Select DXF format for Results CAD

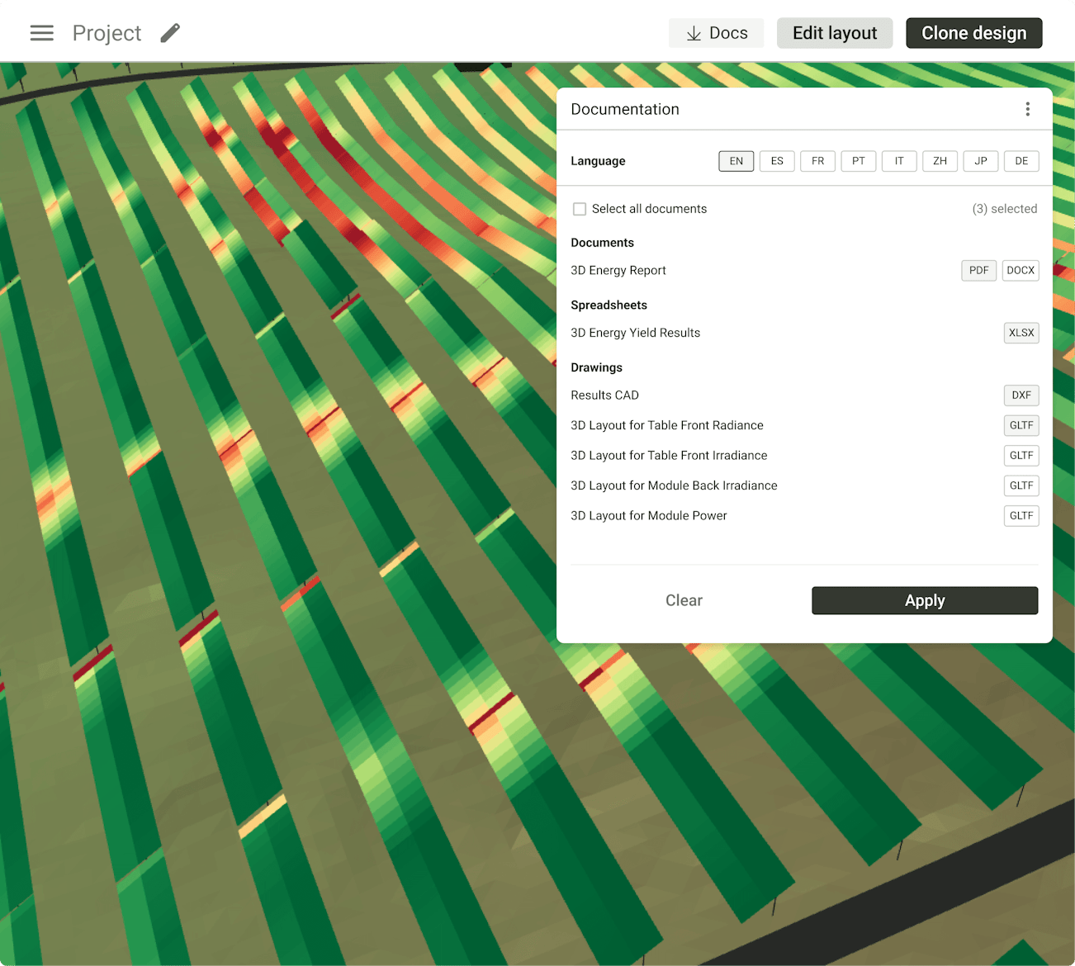coord(1021,395)
